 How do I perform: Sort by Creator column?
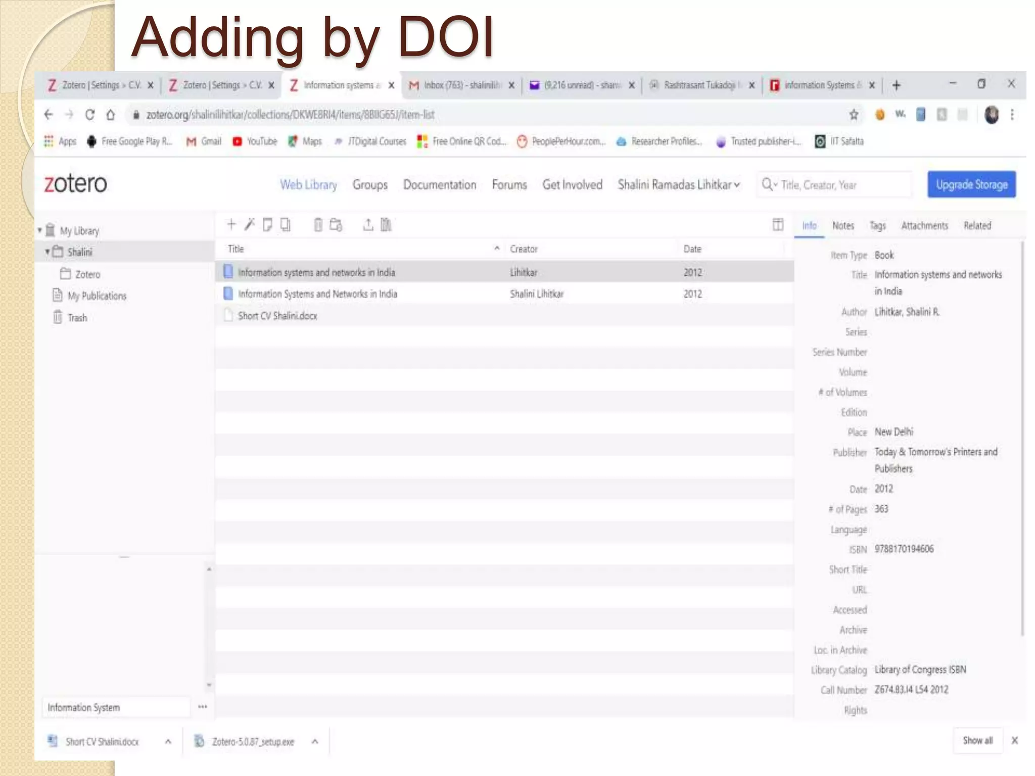coord(524,249)
